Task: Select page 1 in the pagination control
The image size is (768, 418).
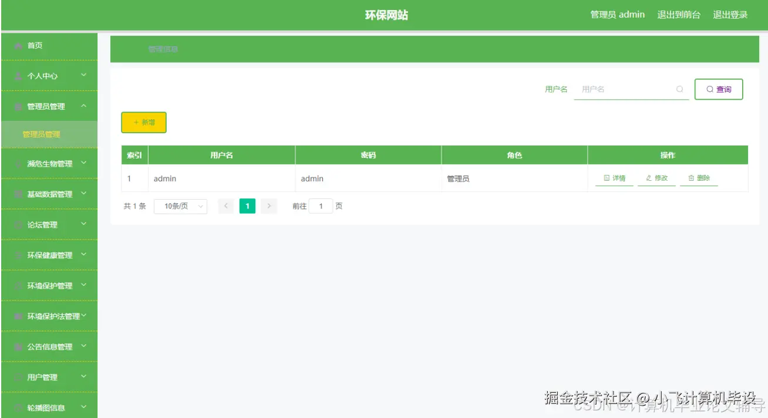Action: tap(247, 206)
